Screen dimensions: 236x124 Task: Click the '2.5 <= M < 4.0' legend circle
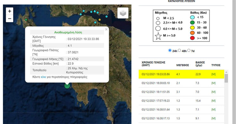[158, 23]
